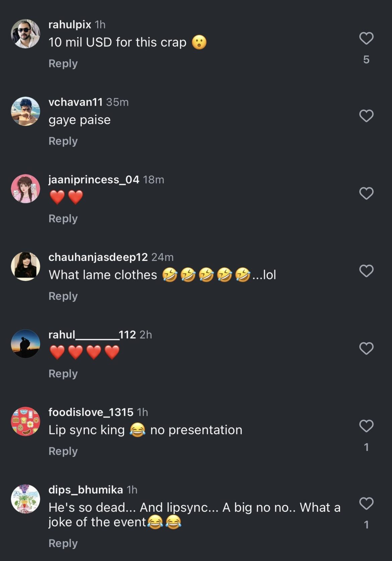The height and width of the screenshot is (561, 392).
Task: Like dips_bhumika's comment with the heart
Action: coord(366,503)
